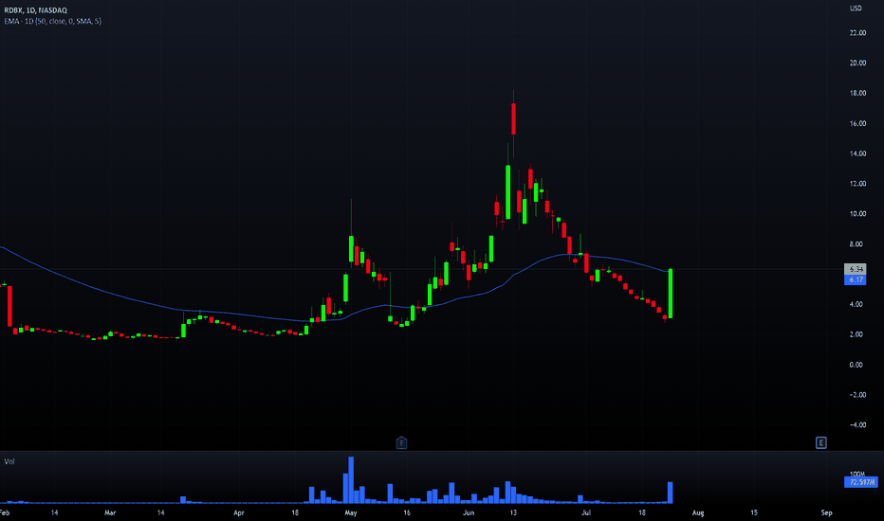Click the 14.00 price axis label
Image resolution: width=884 pixels, height=521 pixels.
(857, 153)
